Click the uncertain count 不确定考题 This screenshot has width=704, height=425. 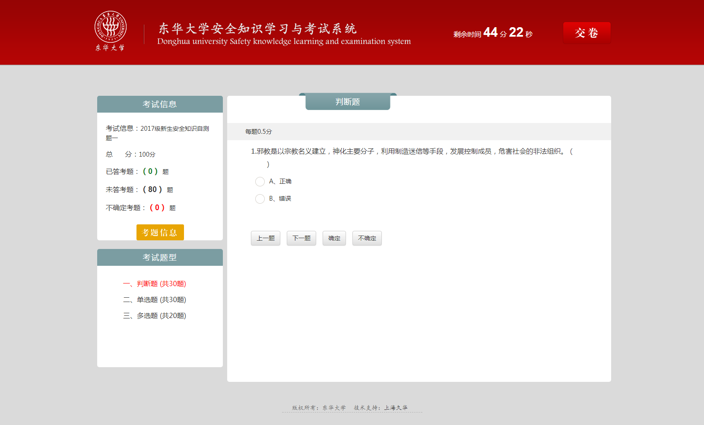point(157,208)
